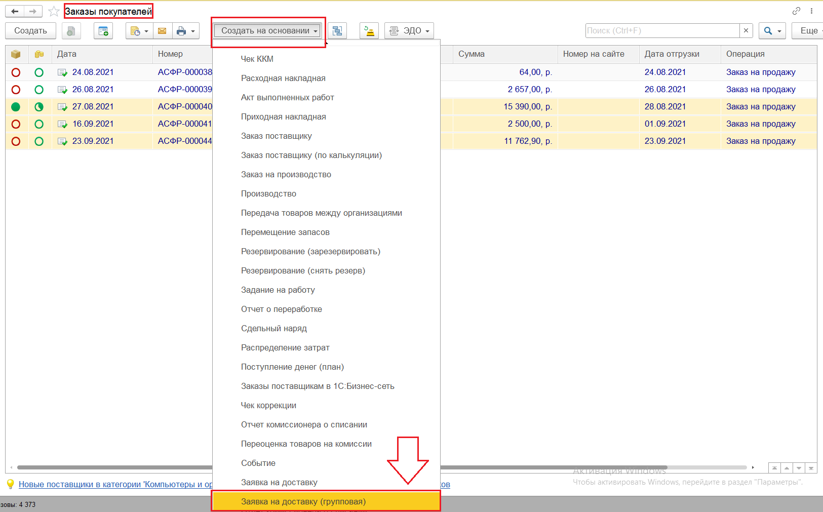Click the red shipment circle for order АСФР-000044

coord(16,141)
